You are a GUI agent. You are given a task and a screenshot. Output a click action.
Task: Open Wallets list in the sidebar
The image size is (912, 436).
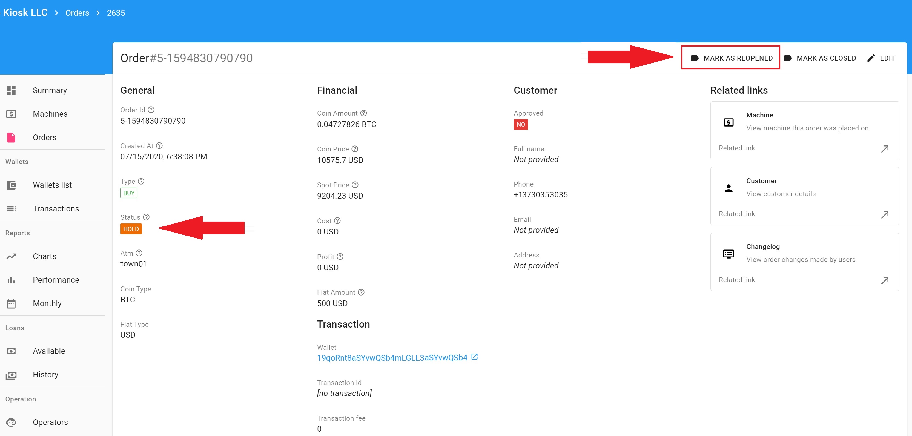(52, 185)
